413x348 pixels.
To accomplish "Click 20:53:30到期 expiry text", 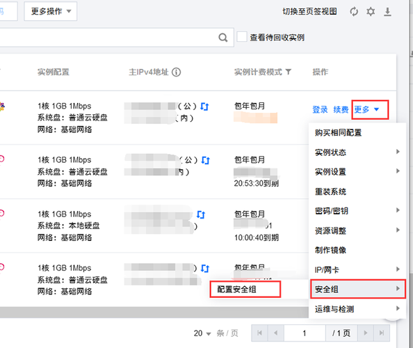I will click(257, 183).
